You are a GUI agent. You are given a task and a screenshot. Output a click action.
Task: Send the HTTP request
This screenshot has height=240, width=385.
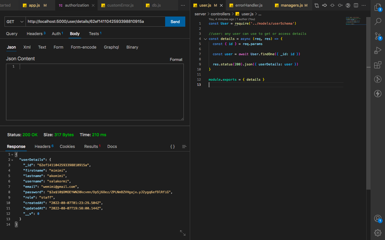tap(175, 22)
